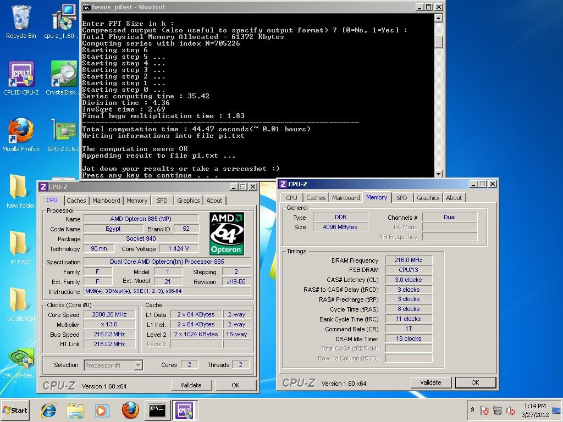
Task: Click the AMD64 Opteron logo
Action: tap(227, 234)
